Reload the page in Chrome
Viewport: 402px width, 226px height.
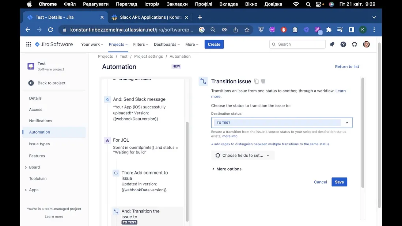point(50,30)
